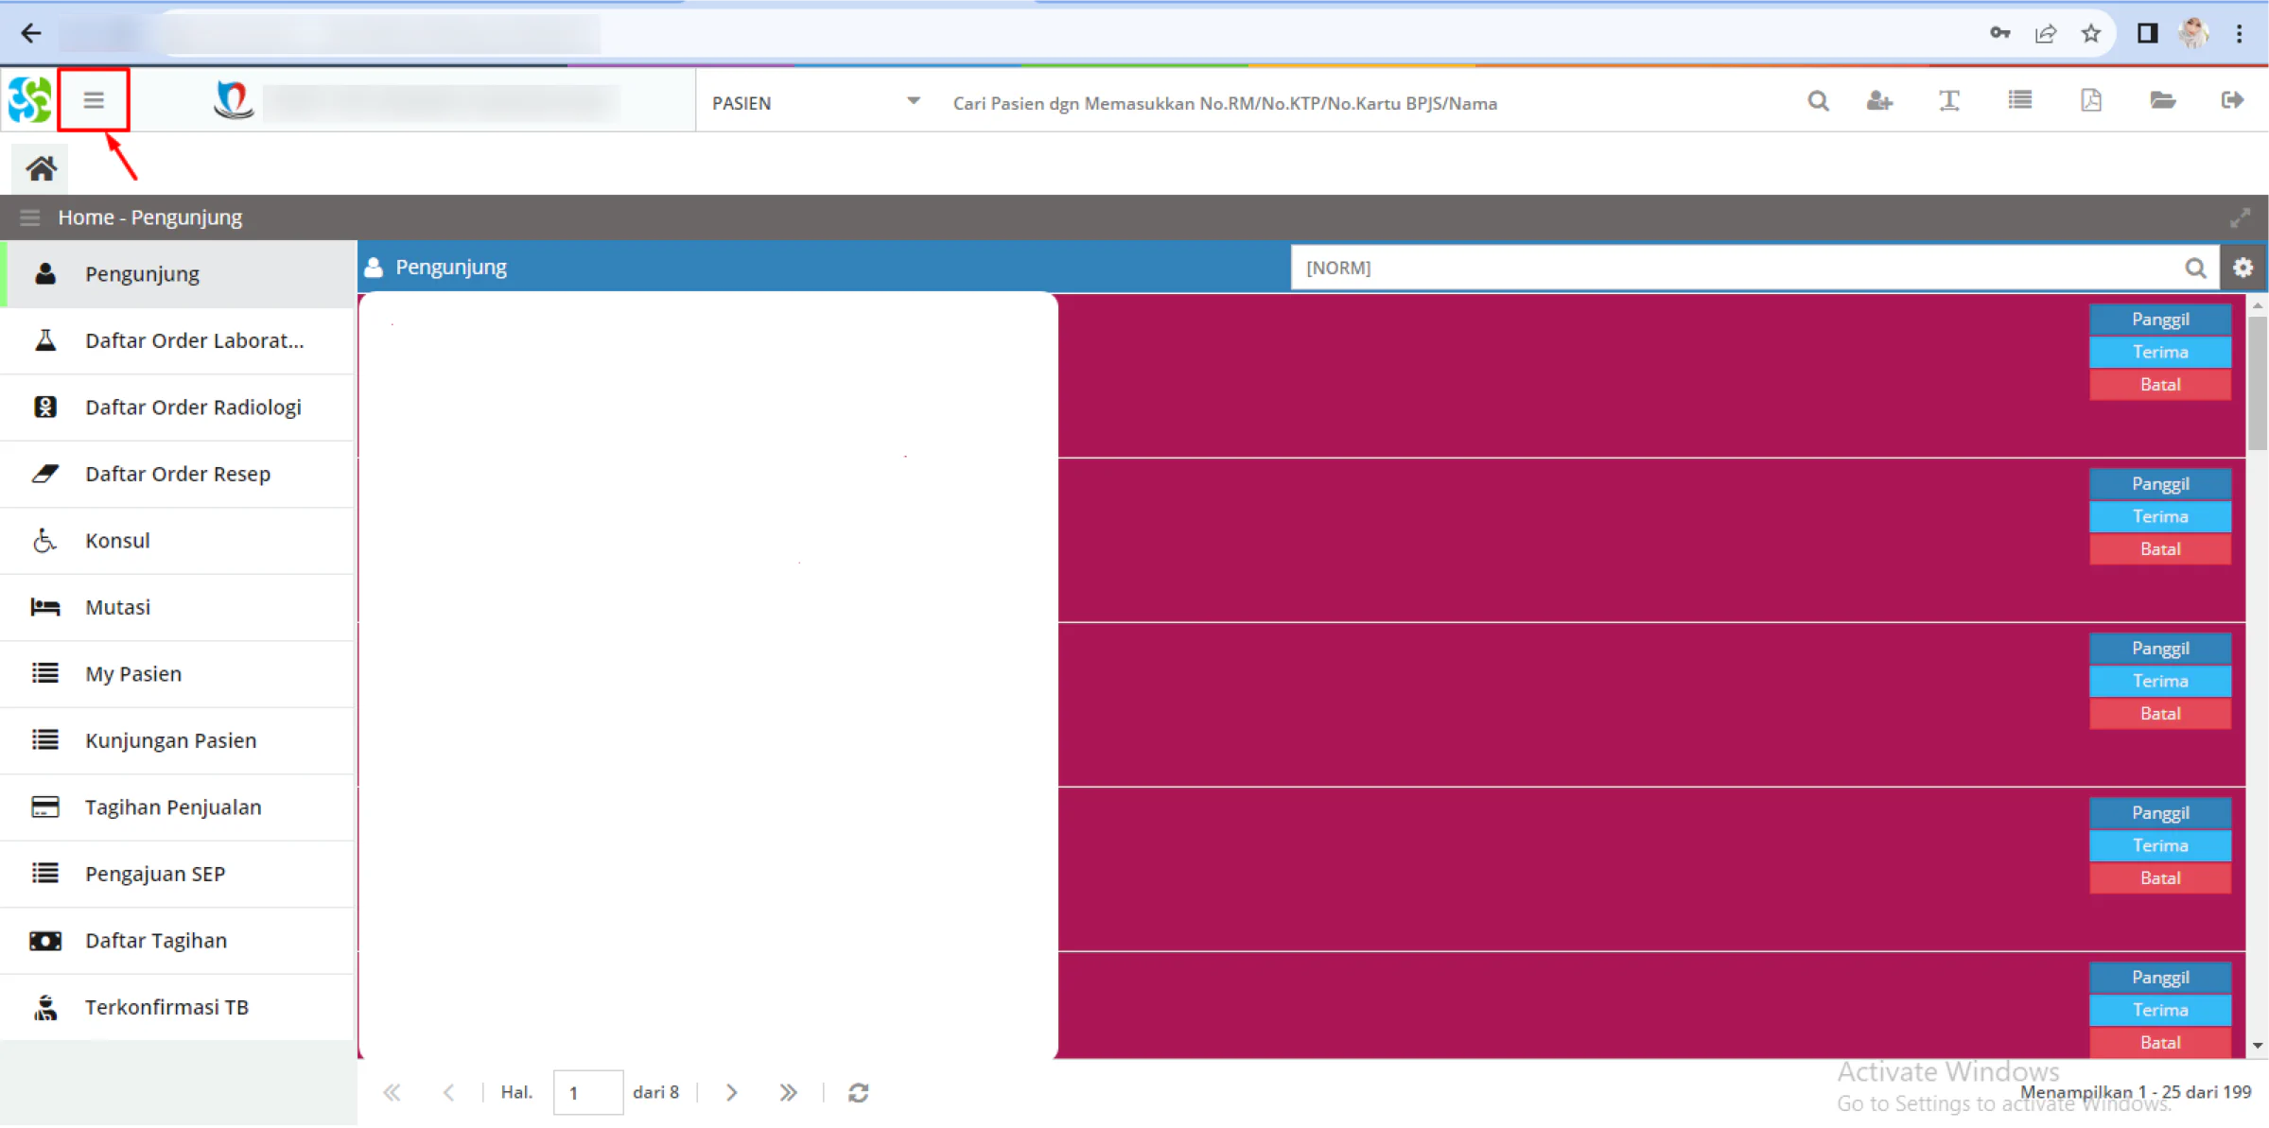Open the Konsul menu item
This screenshot has width=2269, height=1128.
click(178, 541)
